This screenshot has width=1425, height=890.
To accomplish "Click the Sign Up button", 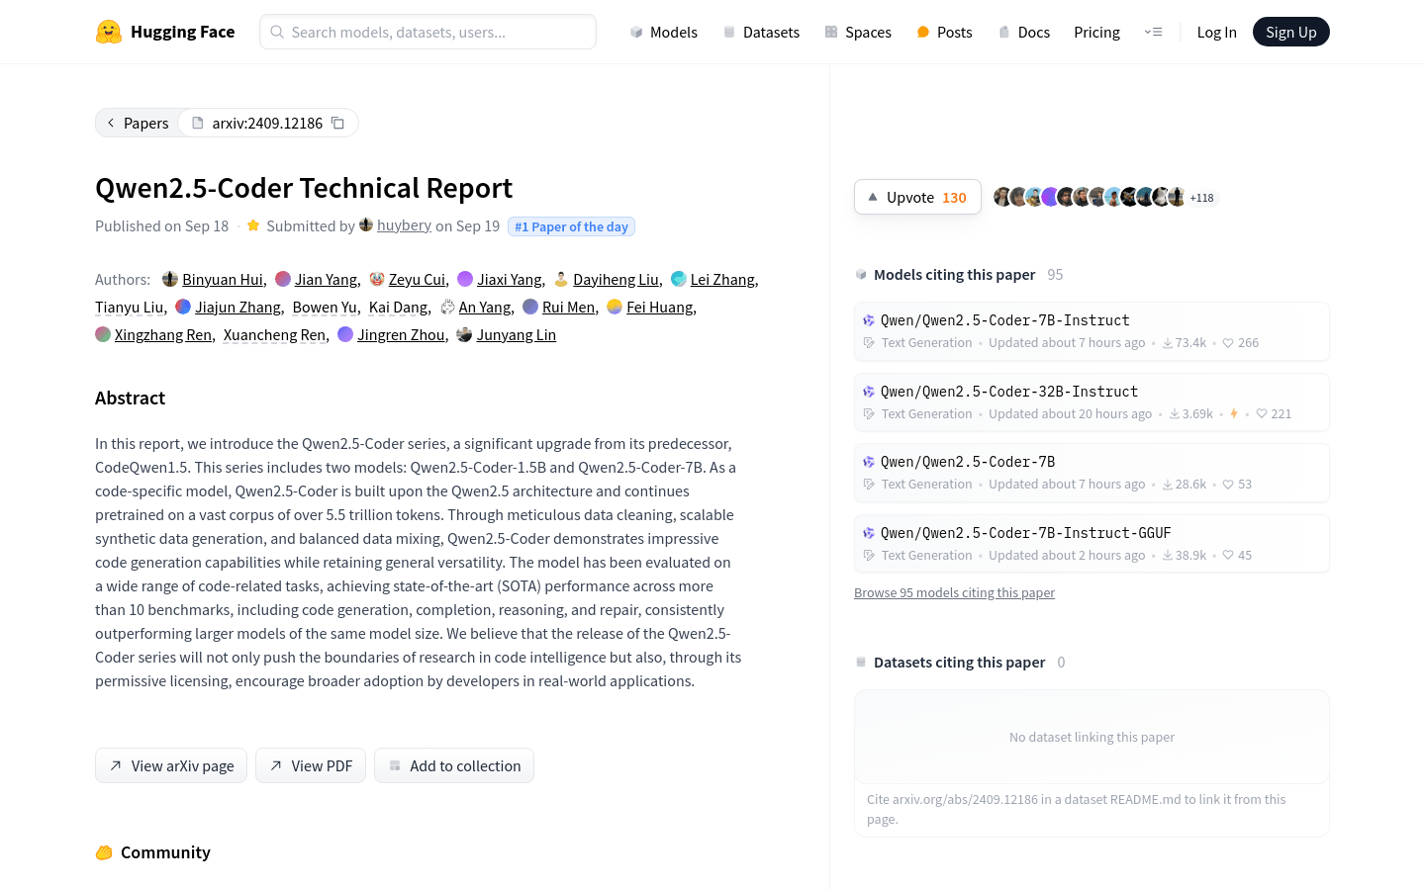I will pyautogui.click(x=1290, y=31).
